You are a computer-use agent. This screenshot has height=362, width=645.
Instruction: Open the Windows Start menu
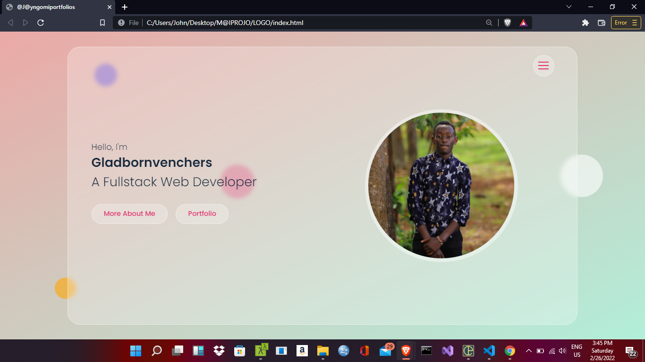136,351
